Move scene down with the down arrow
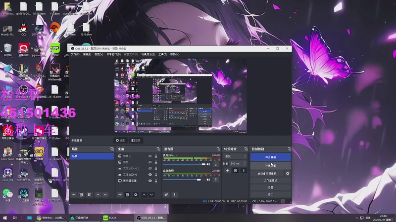This screenshot has width=396, height=222. coord(105,194)
